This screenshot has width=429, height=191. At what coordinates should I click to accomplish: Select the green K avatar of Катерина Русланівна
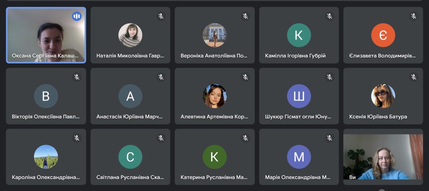coord(214,157)
